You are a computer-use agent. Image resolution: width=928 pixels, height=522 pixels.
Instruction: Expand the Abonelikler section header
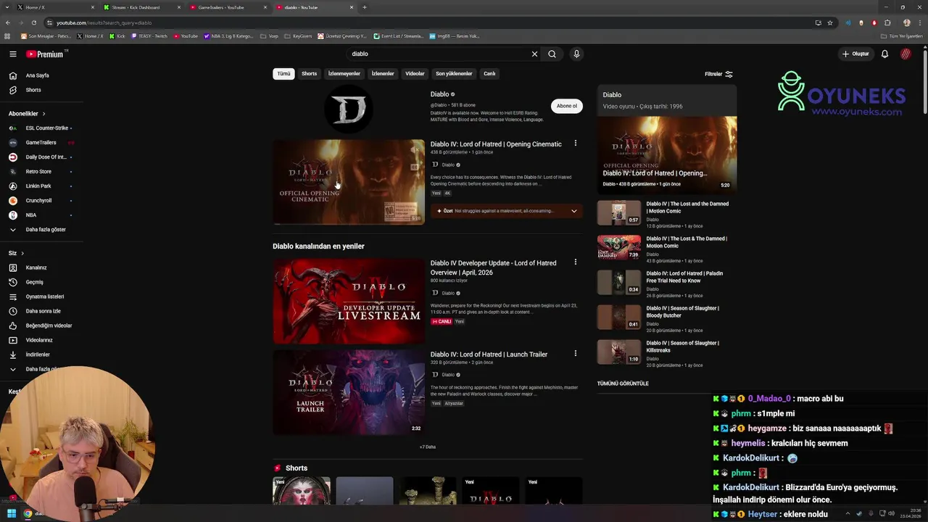pyautogui.click(x=27, y=114)
